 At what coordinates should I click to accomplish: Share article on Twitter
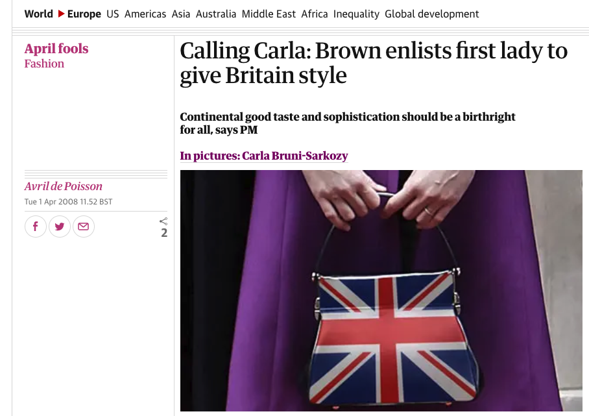[x=60, y=226]
